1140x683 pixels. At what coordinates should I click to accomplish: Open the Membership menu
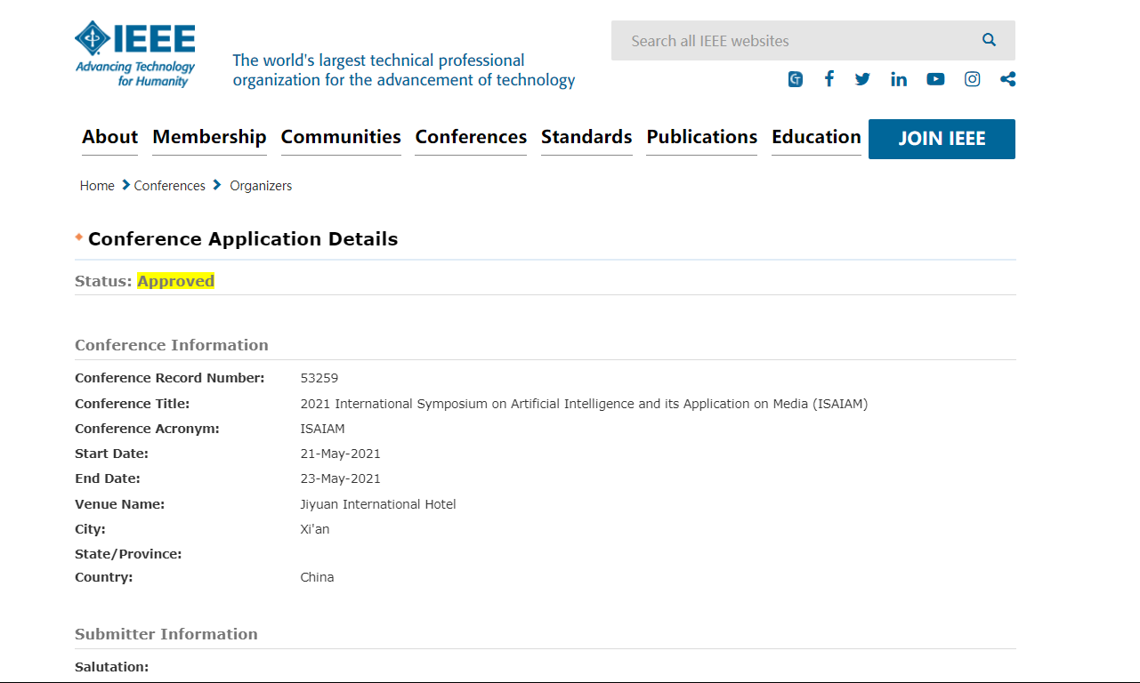click(x=209, y=137)
